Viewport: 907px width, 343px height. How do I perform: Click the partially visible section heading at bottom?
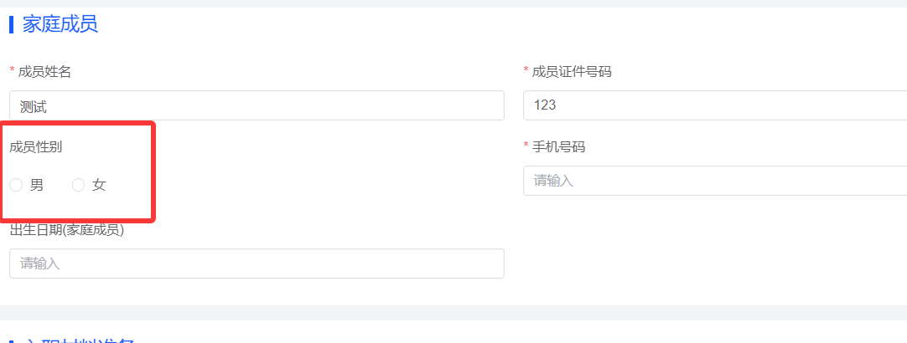click(79, 338)
